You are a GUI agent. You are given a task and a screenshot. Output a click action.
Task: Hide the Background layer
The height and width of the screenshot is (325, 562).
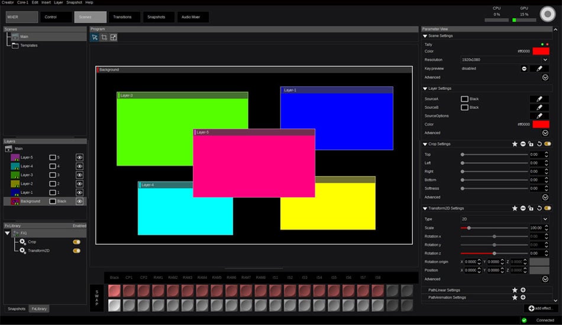click(x=80, y=201)
